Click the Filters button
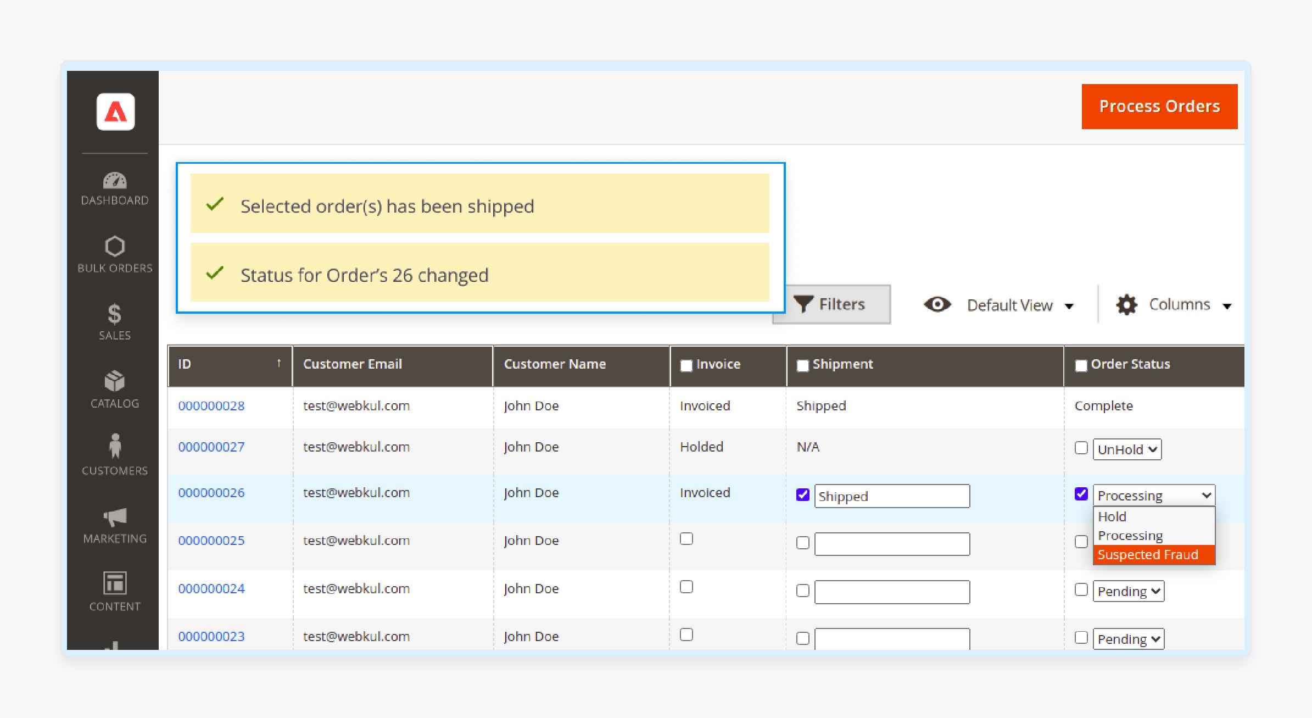The image size is (1312, 718). tap(831, 304)
